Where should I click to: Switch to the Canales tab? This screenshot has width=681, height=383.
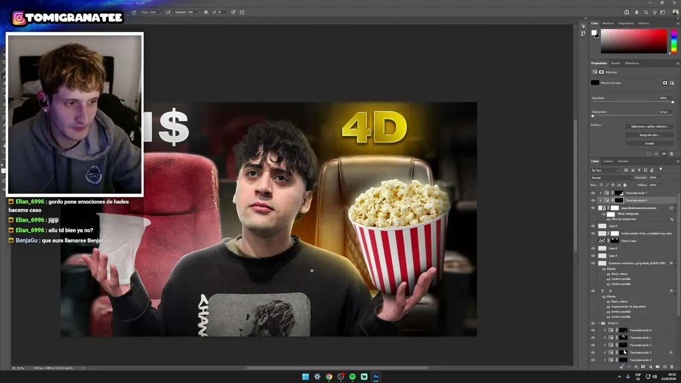coord(608,161)
